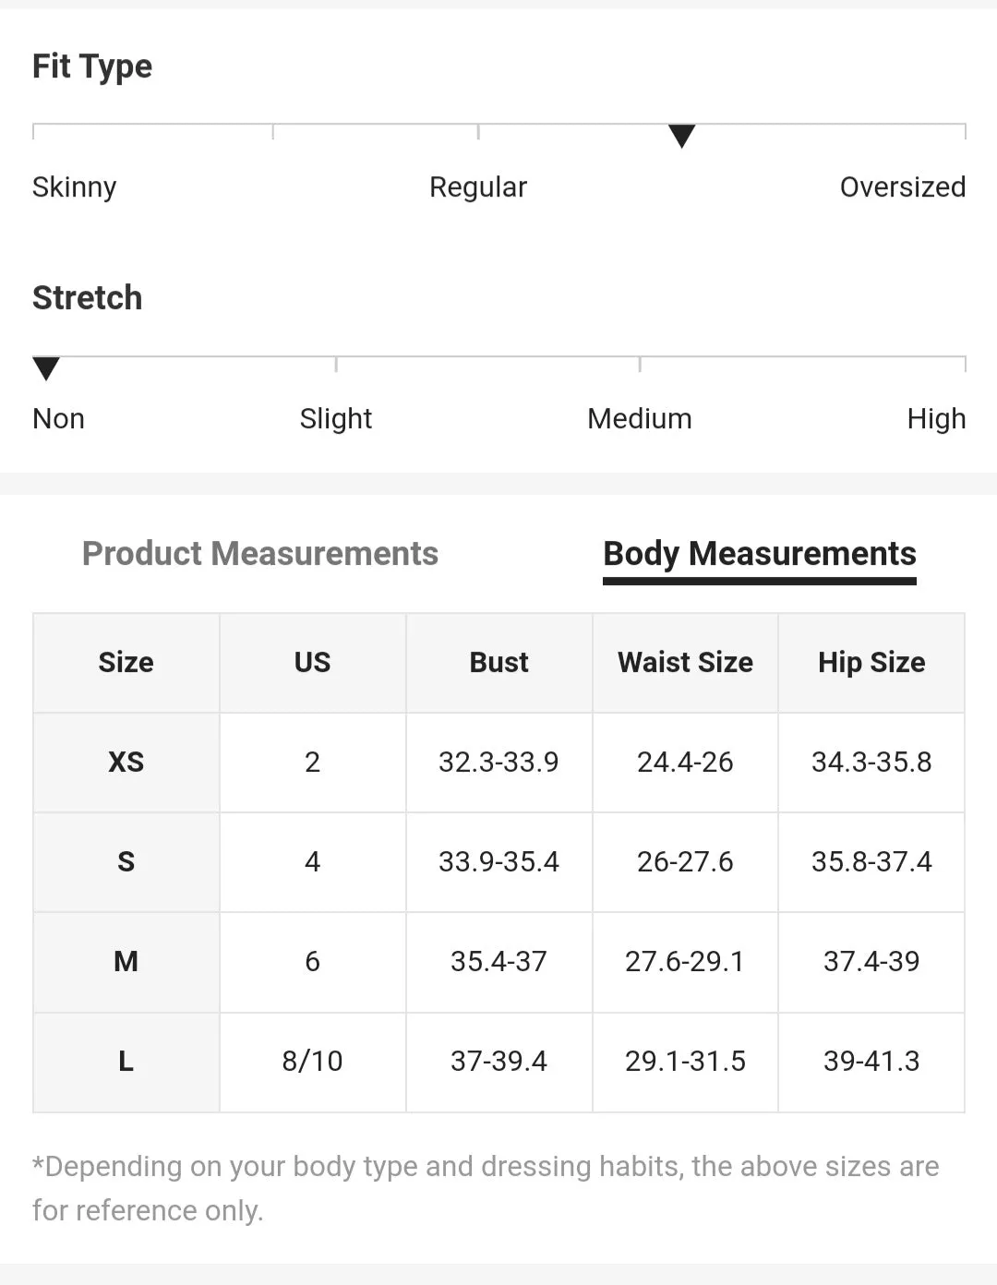The width and height of the screenshot is (997, 1285).
Task: Click the Stretch slider marker at Non
Action: pos(46,368)
